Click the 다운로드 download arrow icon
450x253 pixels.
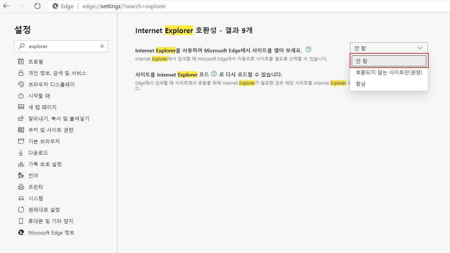21,153
